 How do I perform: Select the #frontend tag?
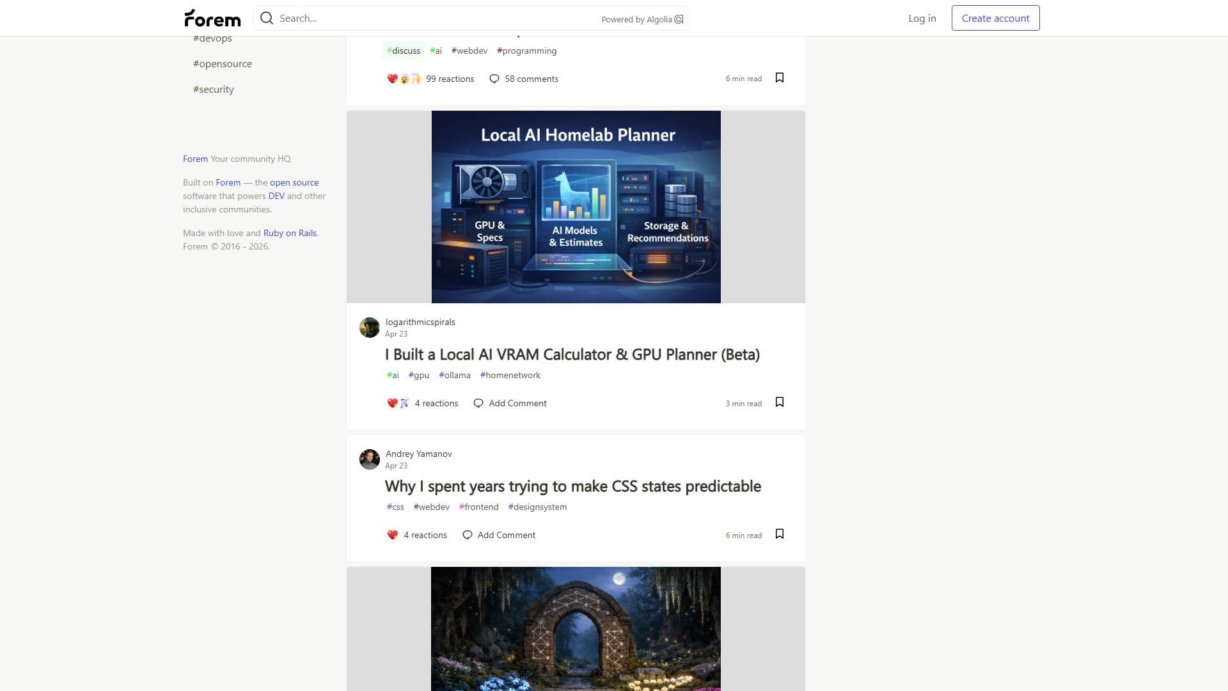[x=478, y=507]
